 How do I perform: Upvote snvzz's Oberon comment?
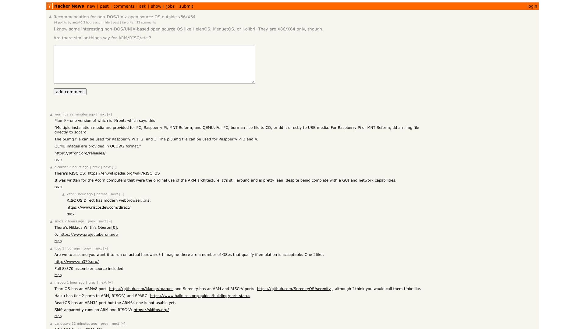[x=51, y=221]
